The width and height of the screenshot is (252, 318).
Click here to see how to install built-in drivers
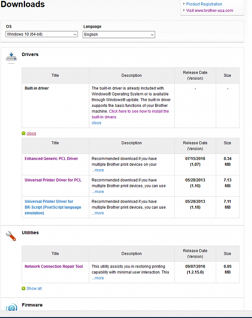pyautogui.click(x=130, y=114)
